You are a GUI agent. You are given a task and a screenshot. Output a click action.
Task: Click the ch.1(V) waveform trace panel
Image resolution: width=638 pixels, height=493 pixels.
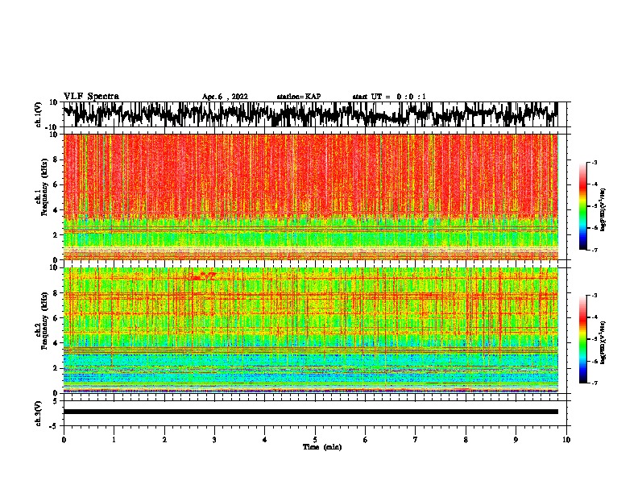point(311,114)
